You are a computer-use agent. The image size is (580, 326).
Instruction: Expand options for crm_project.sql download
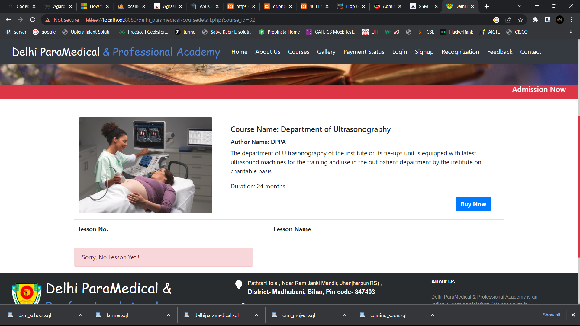344,315
